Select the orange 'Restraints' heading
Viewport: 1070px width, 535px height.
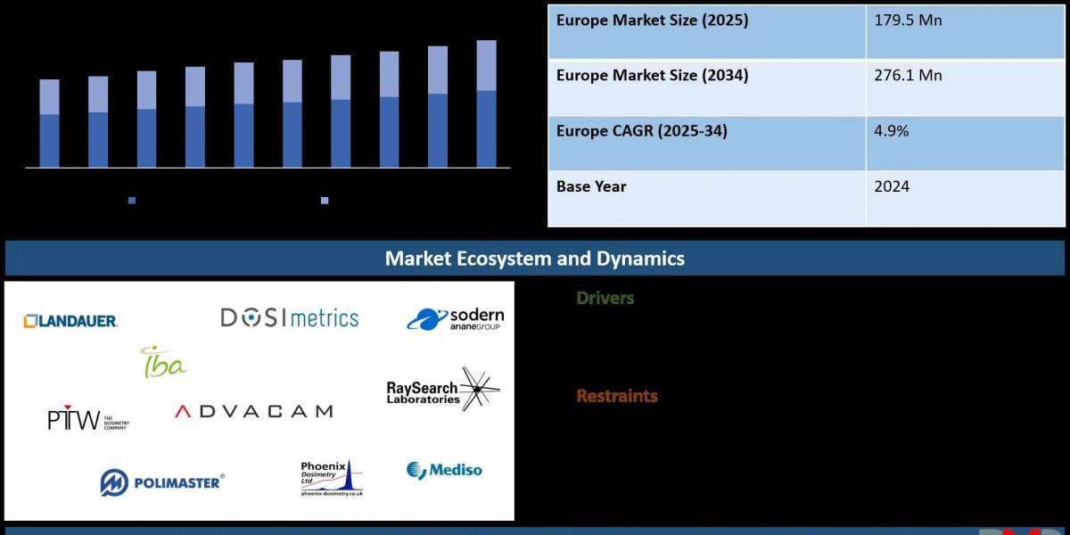[617, 396]
